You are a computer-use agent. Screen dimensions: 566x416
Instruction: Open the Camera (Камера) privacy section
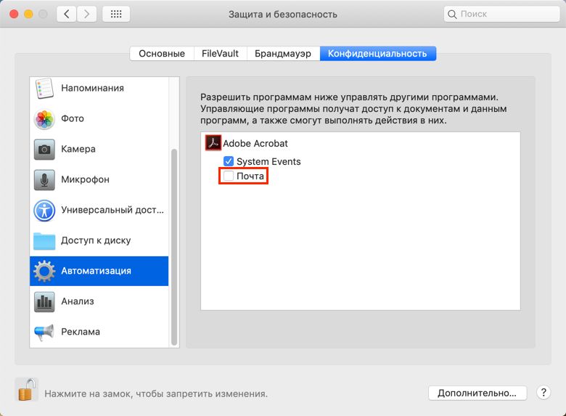click(44, 150)
